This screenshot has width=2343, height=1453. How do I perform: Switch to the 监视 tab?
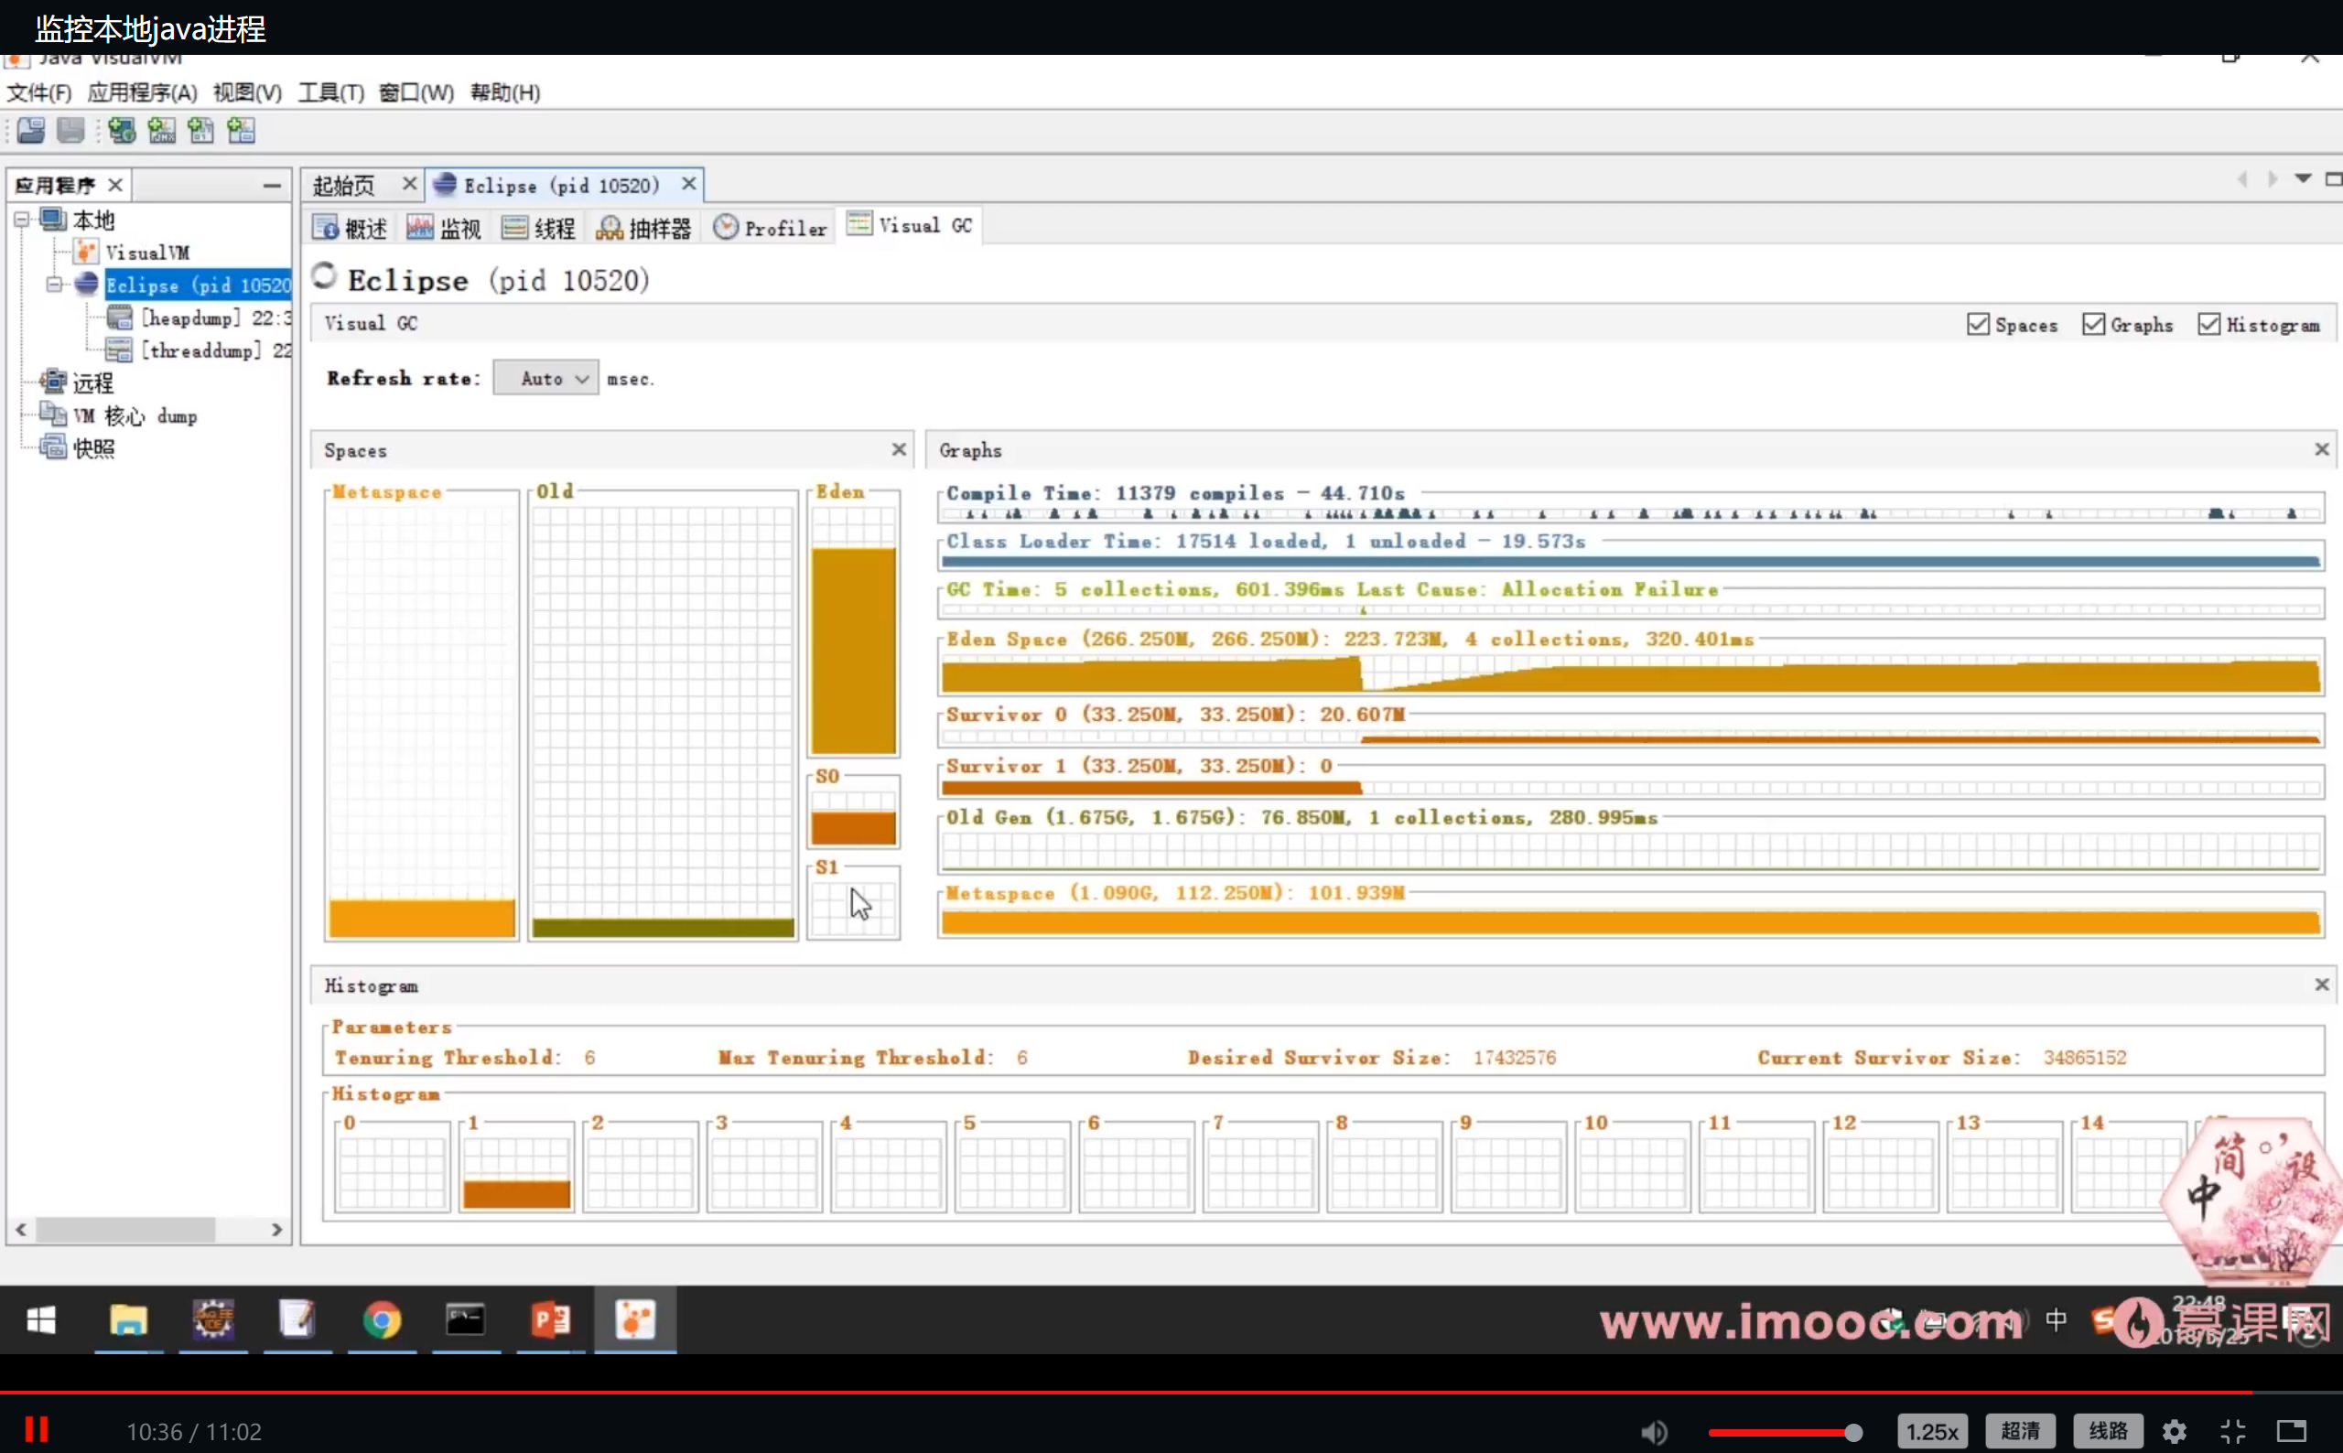coord(443,228)
